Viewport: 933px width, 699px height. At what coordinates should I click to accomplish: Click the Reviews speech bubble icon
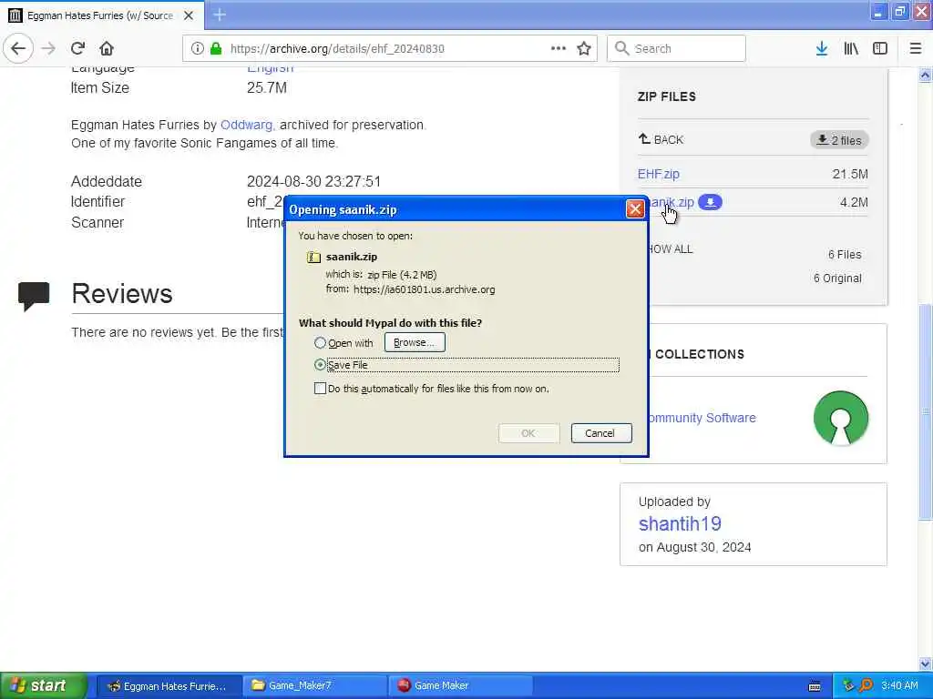click(34, 297)
